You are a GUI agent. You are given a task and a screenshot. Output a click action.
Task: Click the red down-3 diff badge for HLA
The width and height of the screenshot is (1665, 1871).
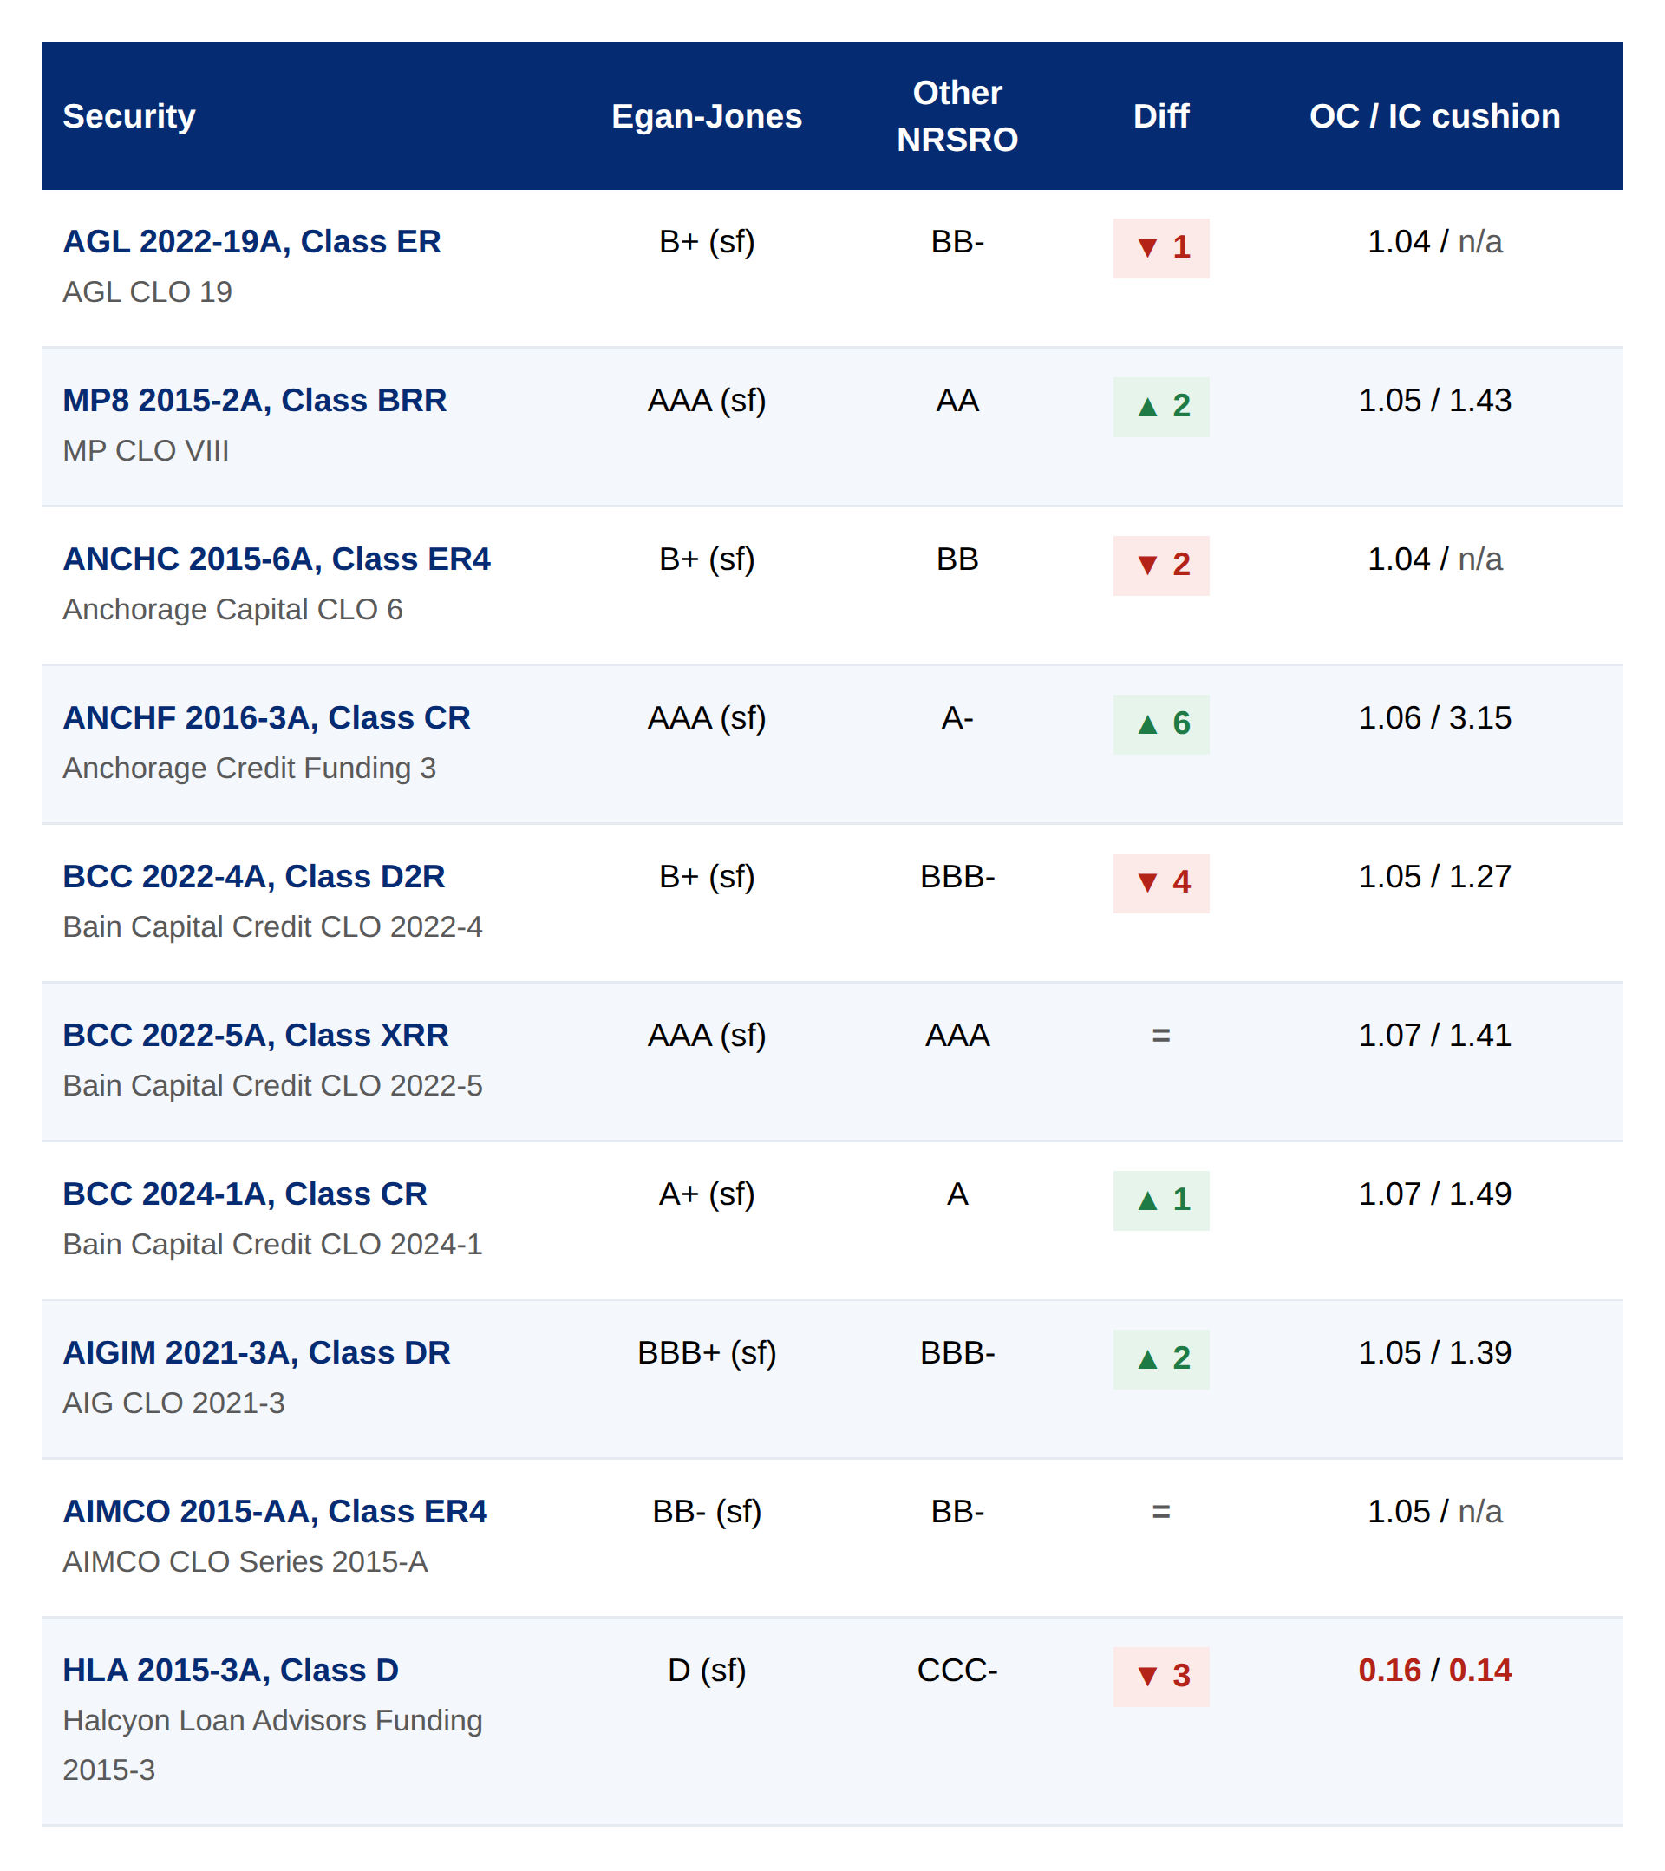(1160, 1677)
